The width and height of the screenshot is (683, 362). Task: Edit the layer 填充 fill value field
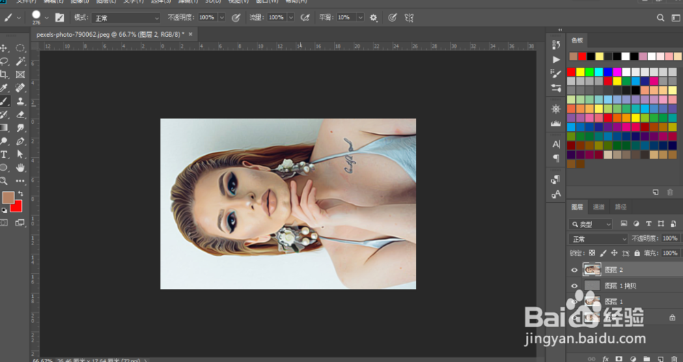669,253
